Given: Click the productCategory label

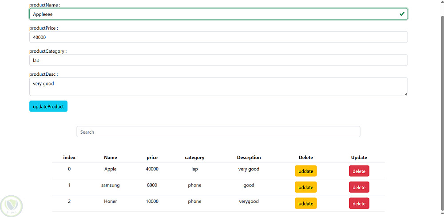Looking at the screenshot, I should [x=48, y=51].
